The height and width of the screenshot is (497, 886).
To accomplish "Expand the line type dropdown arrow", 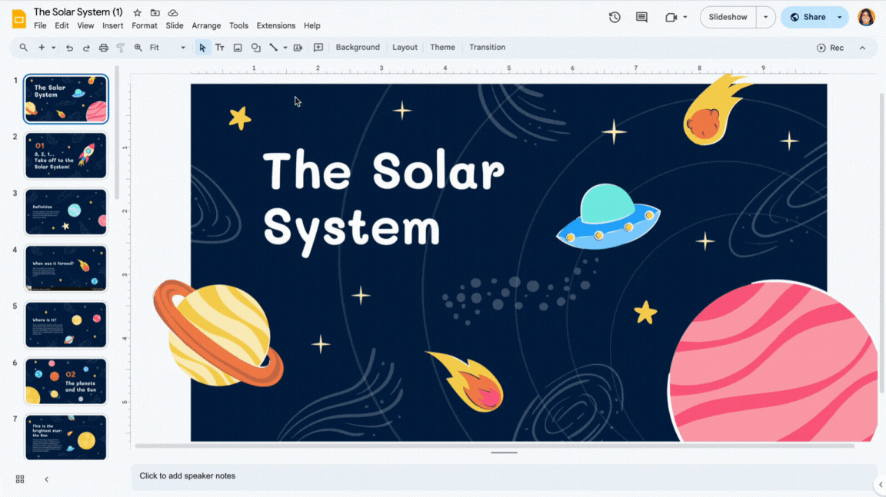I will point(285,48).
